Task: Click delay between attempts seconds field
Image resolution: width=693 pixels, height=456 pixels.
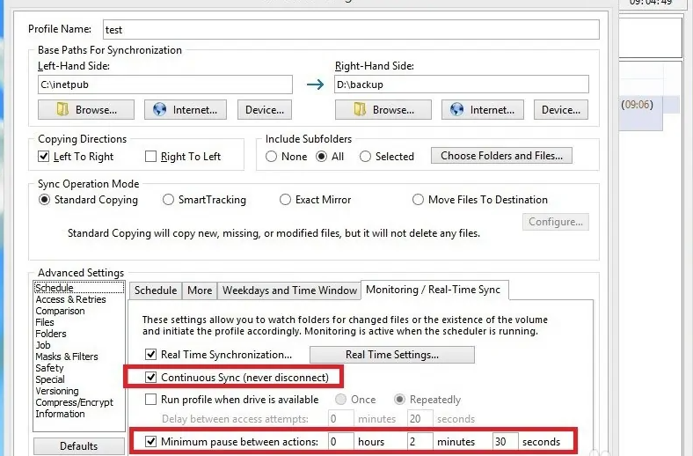Action: (x=419, y=418)
